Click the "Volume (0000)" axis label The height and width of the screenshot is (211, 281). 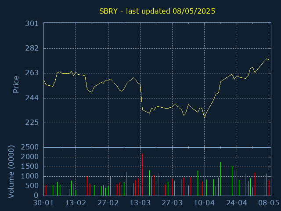11,171
